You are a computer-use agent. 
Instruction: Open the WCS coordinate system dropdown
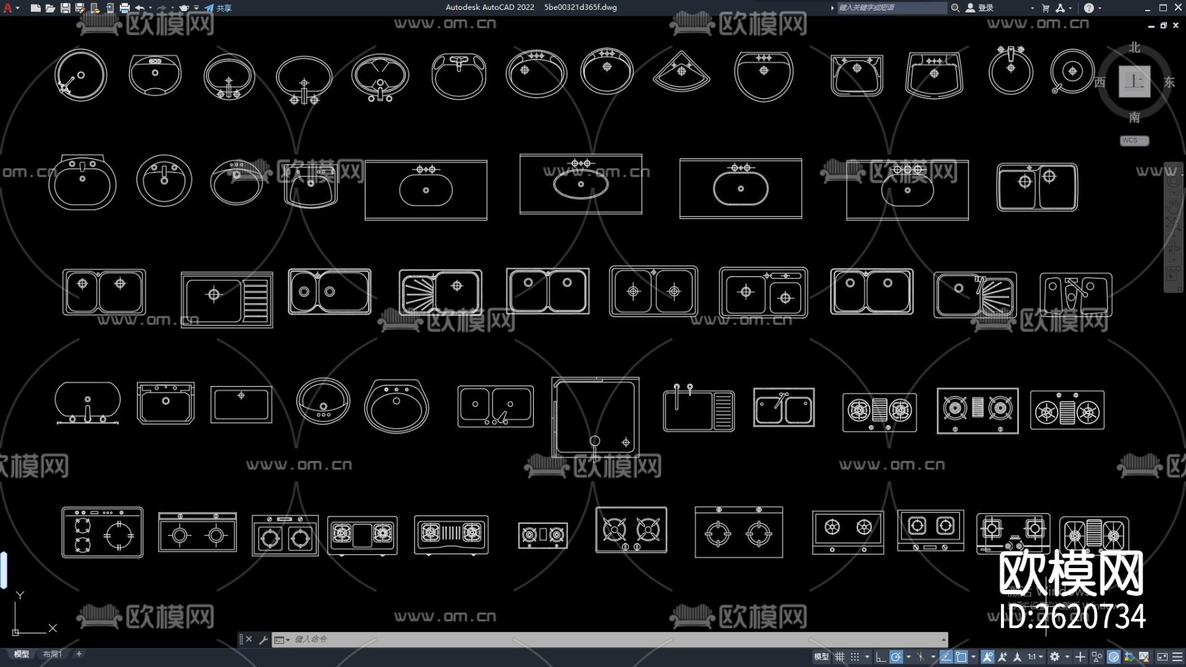tap(1135, 140)
